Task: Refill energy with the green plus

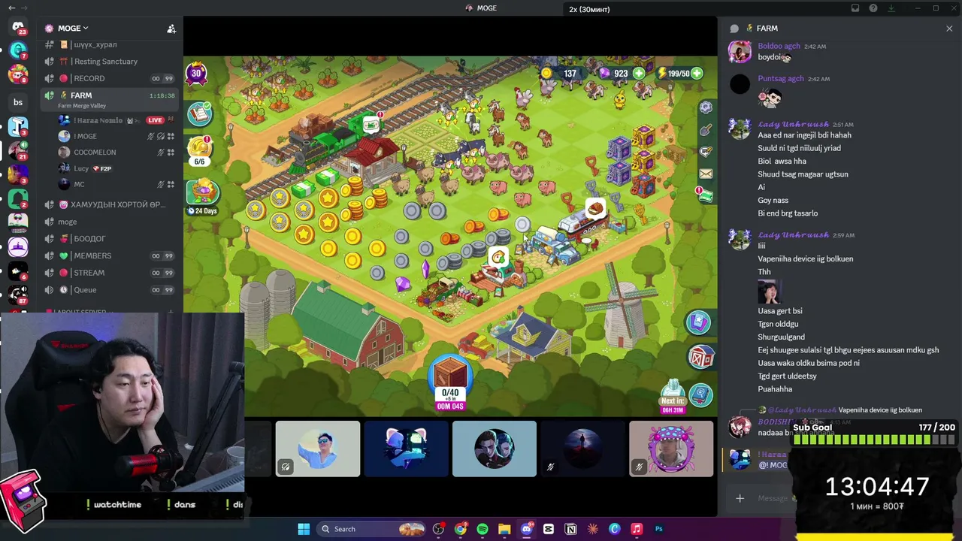Action: tap(697, 74)
